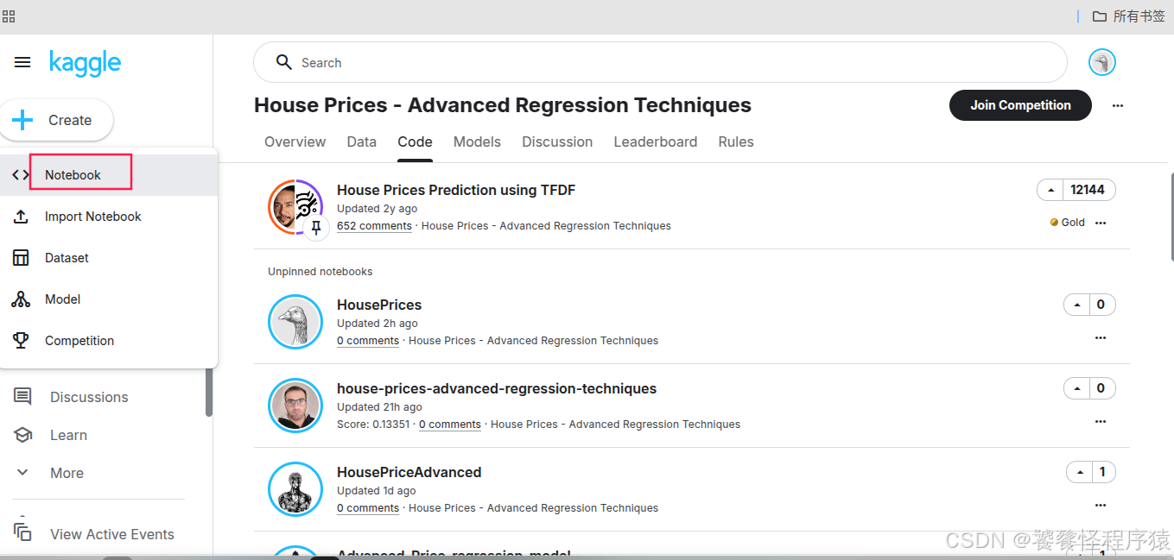Switch to the Data tab
Screen dimensions: 1174x560
point(361,142)
